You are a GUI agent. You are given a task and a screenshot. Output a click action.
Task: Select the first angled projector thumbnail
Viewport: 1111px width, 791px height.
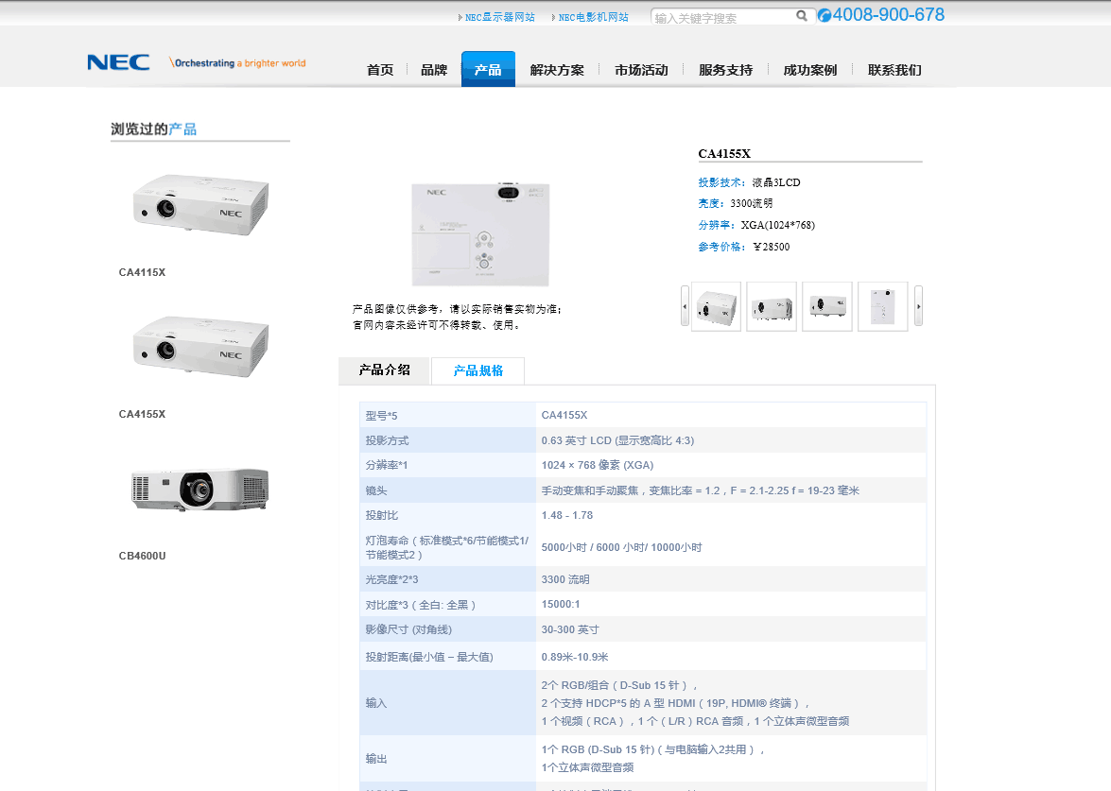[716, 306]
